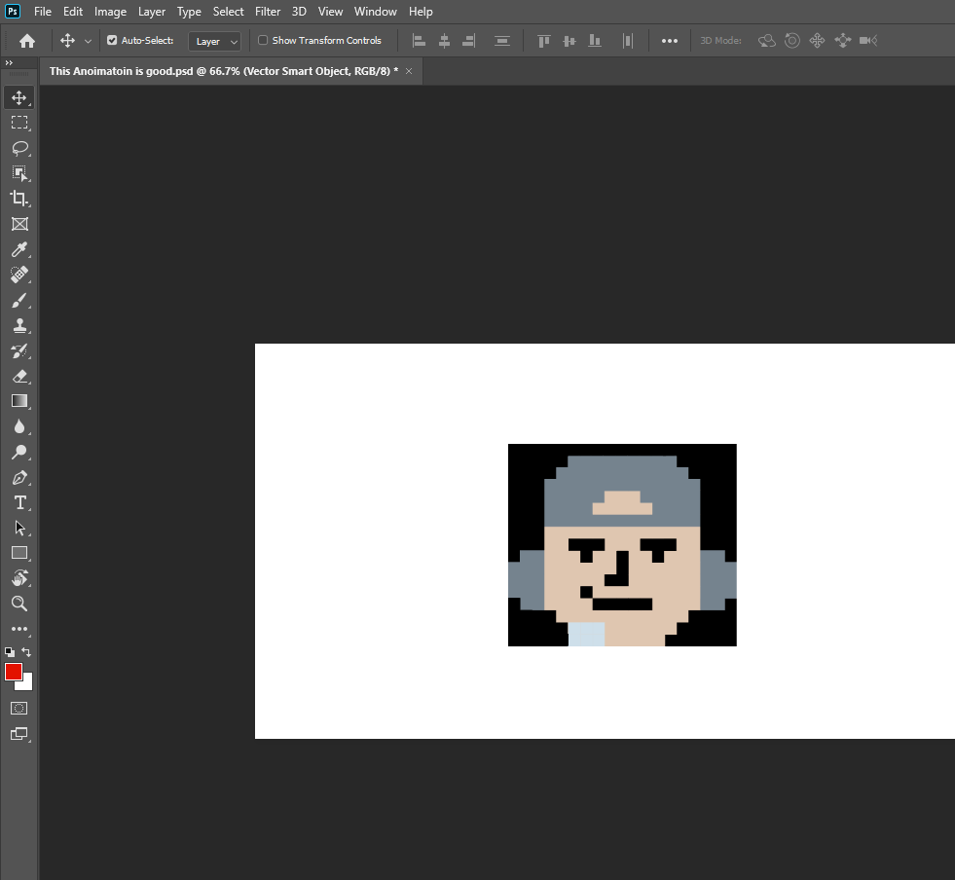The image size is (955, 880).
Task: Select the Lasso tool
Action: 19,148
